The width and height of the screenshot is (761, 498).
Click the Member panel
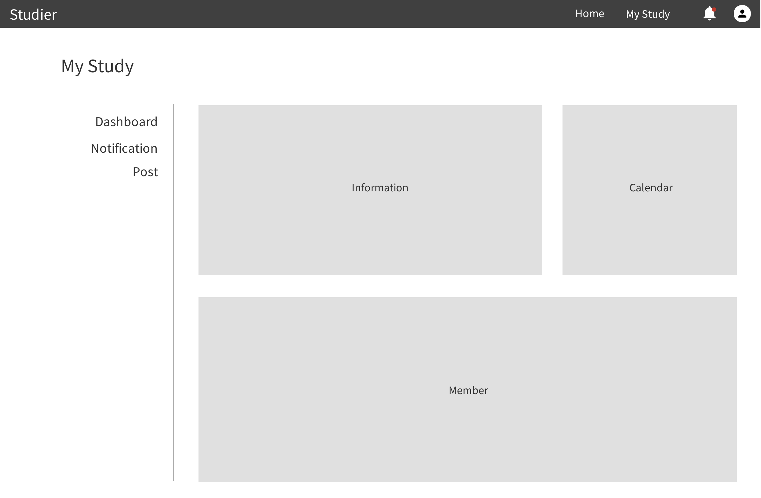tap(468, 390)
